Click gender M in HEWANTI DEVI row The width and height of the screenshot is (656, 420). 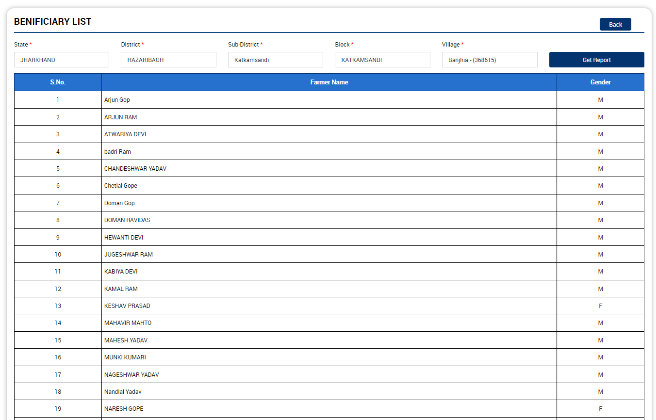(x=600, y=238)
